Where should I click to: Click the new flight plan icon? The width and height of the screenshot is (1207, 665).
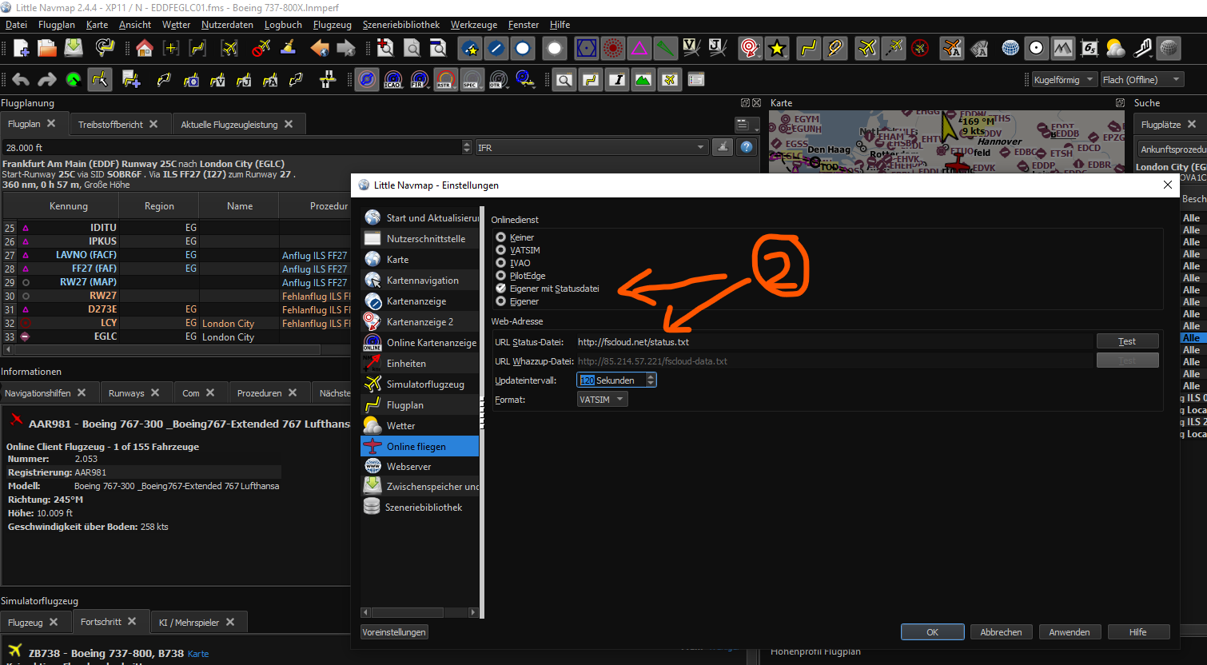[22, 49]
